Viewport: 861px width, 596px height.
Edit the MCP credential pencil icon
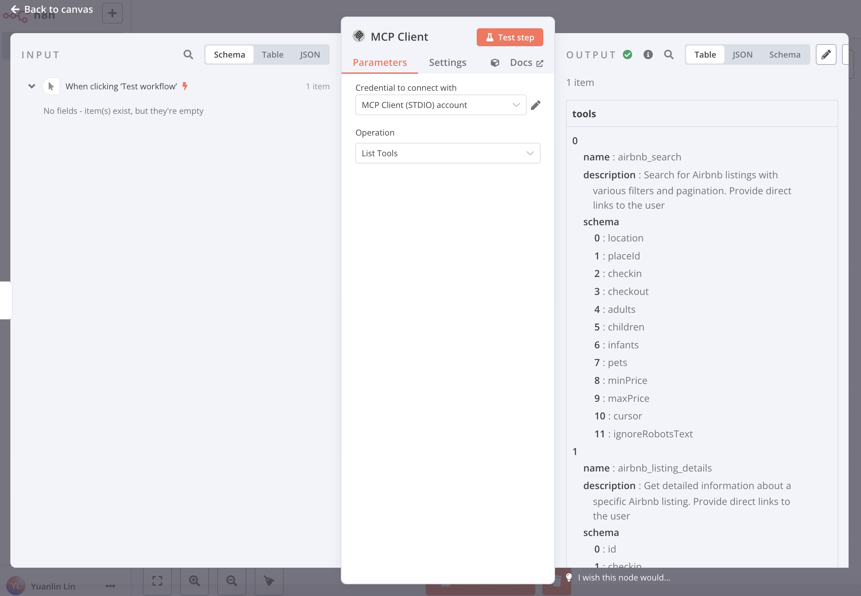click(x=535, y=105)
